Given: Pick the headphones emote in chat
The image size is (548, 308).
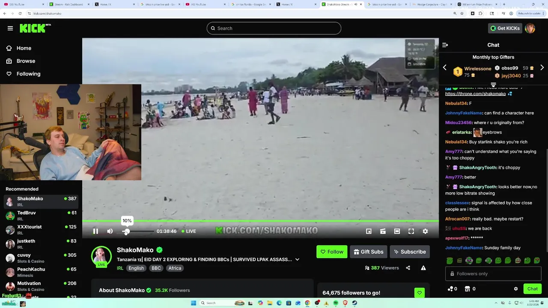Looking at the screenshot, I should pyautogui.click(x=469, y=261).
